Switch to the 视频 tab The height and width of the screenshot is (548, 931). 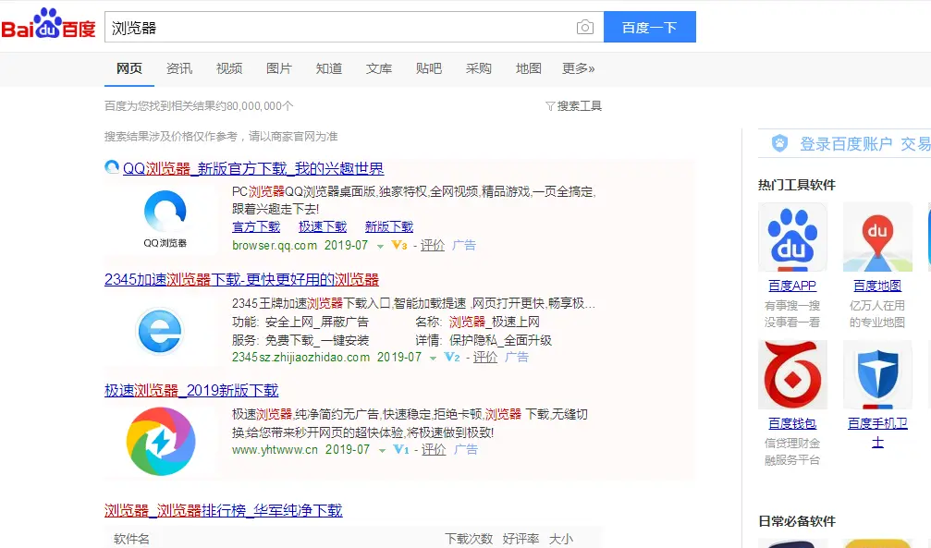(228, 68)
